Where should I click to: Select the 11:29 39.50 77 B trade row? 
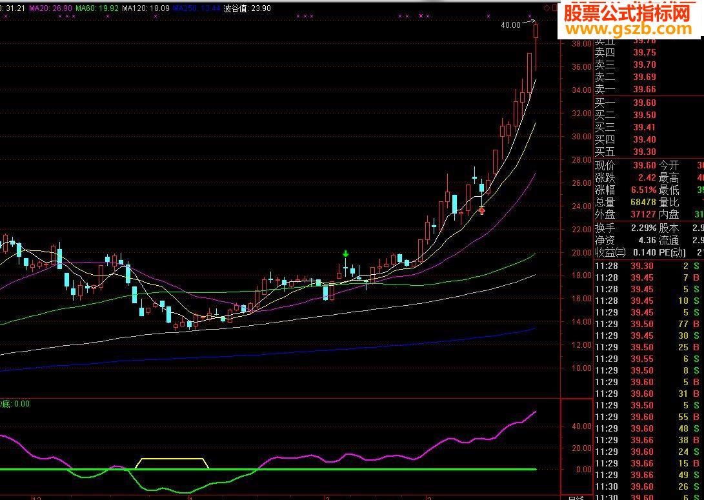[649, 324]
